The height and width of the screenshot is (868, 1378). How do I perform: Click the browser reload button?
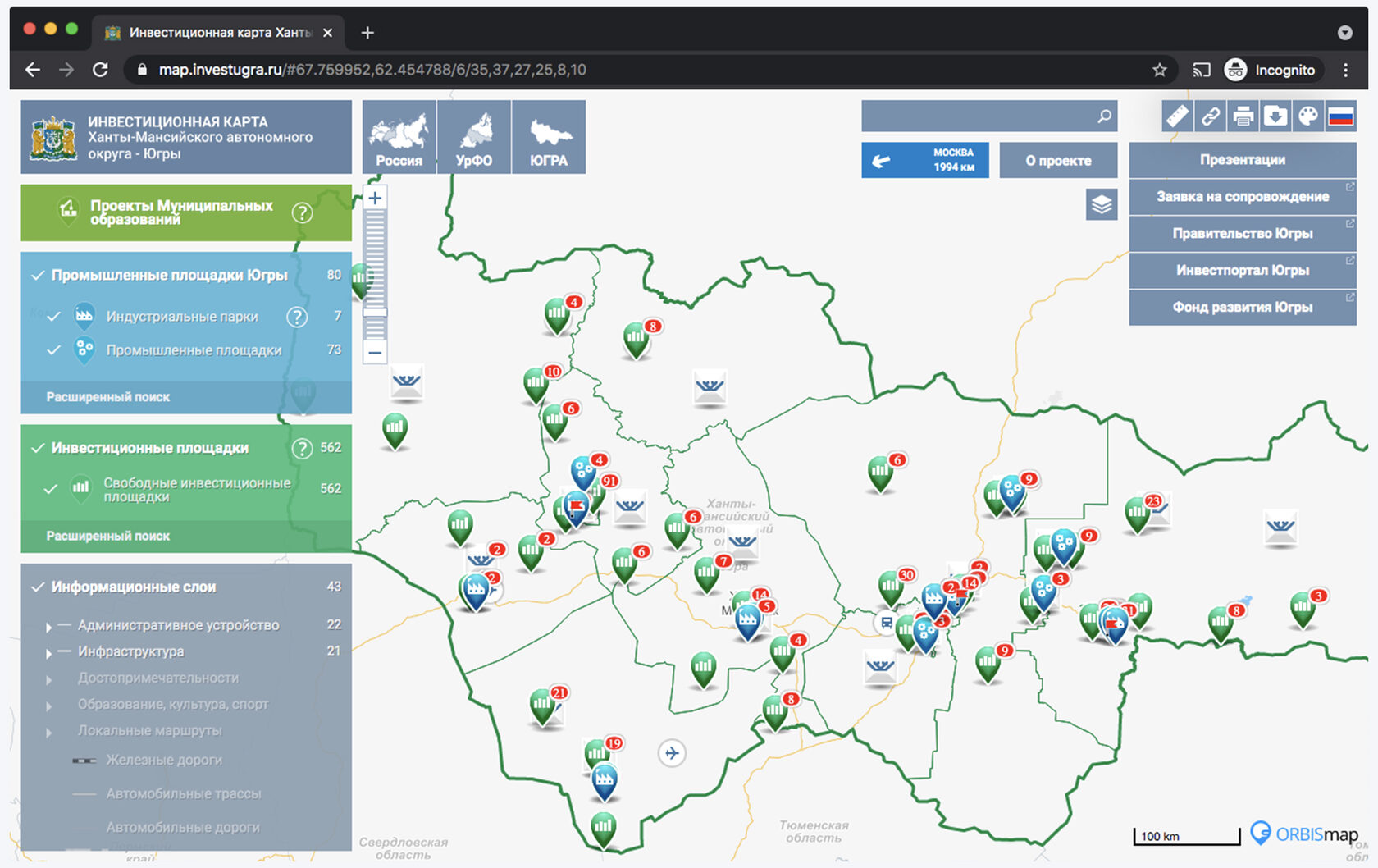tap(100, 70)
